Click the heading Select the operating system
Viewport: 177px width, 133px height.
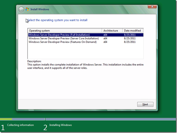coord(57,20)
